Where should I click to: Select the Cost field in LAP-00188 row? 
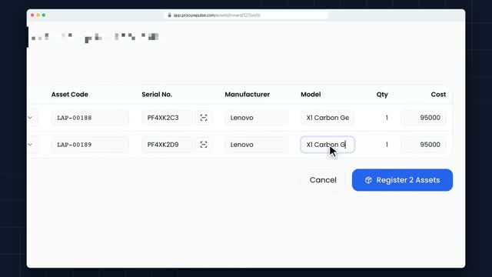[x=424, y=118]
